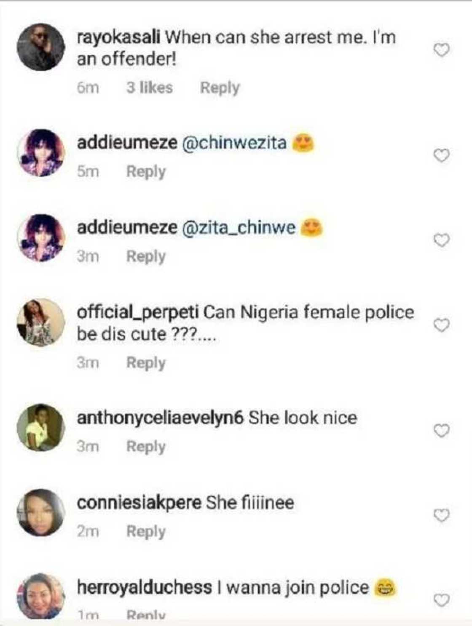Image resolution: width=472 pixels, height=626 pixels.
Task: View the 3 likes on rayokasali's comment
Action: (149, 88)
